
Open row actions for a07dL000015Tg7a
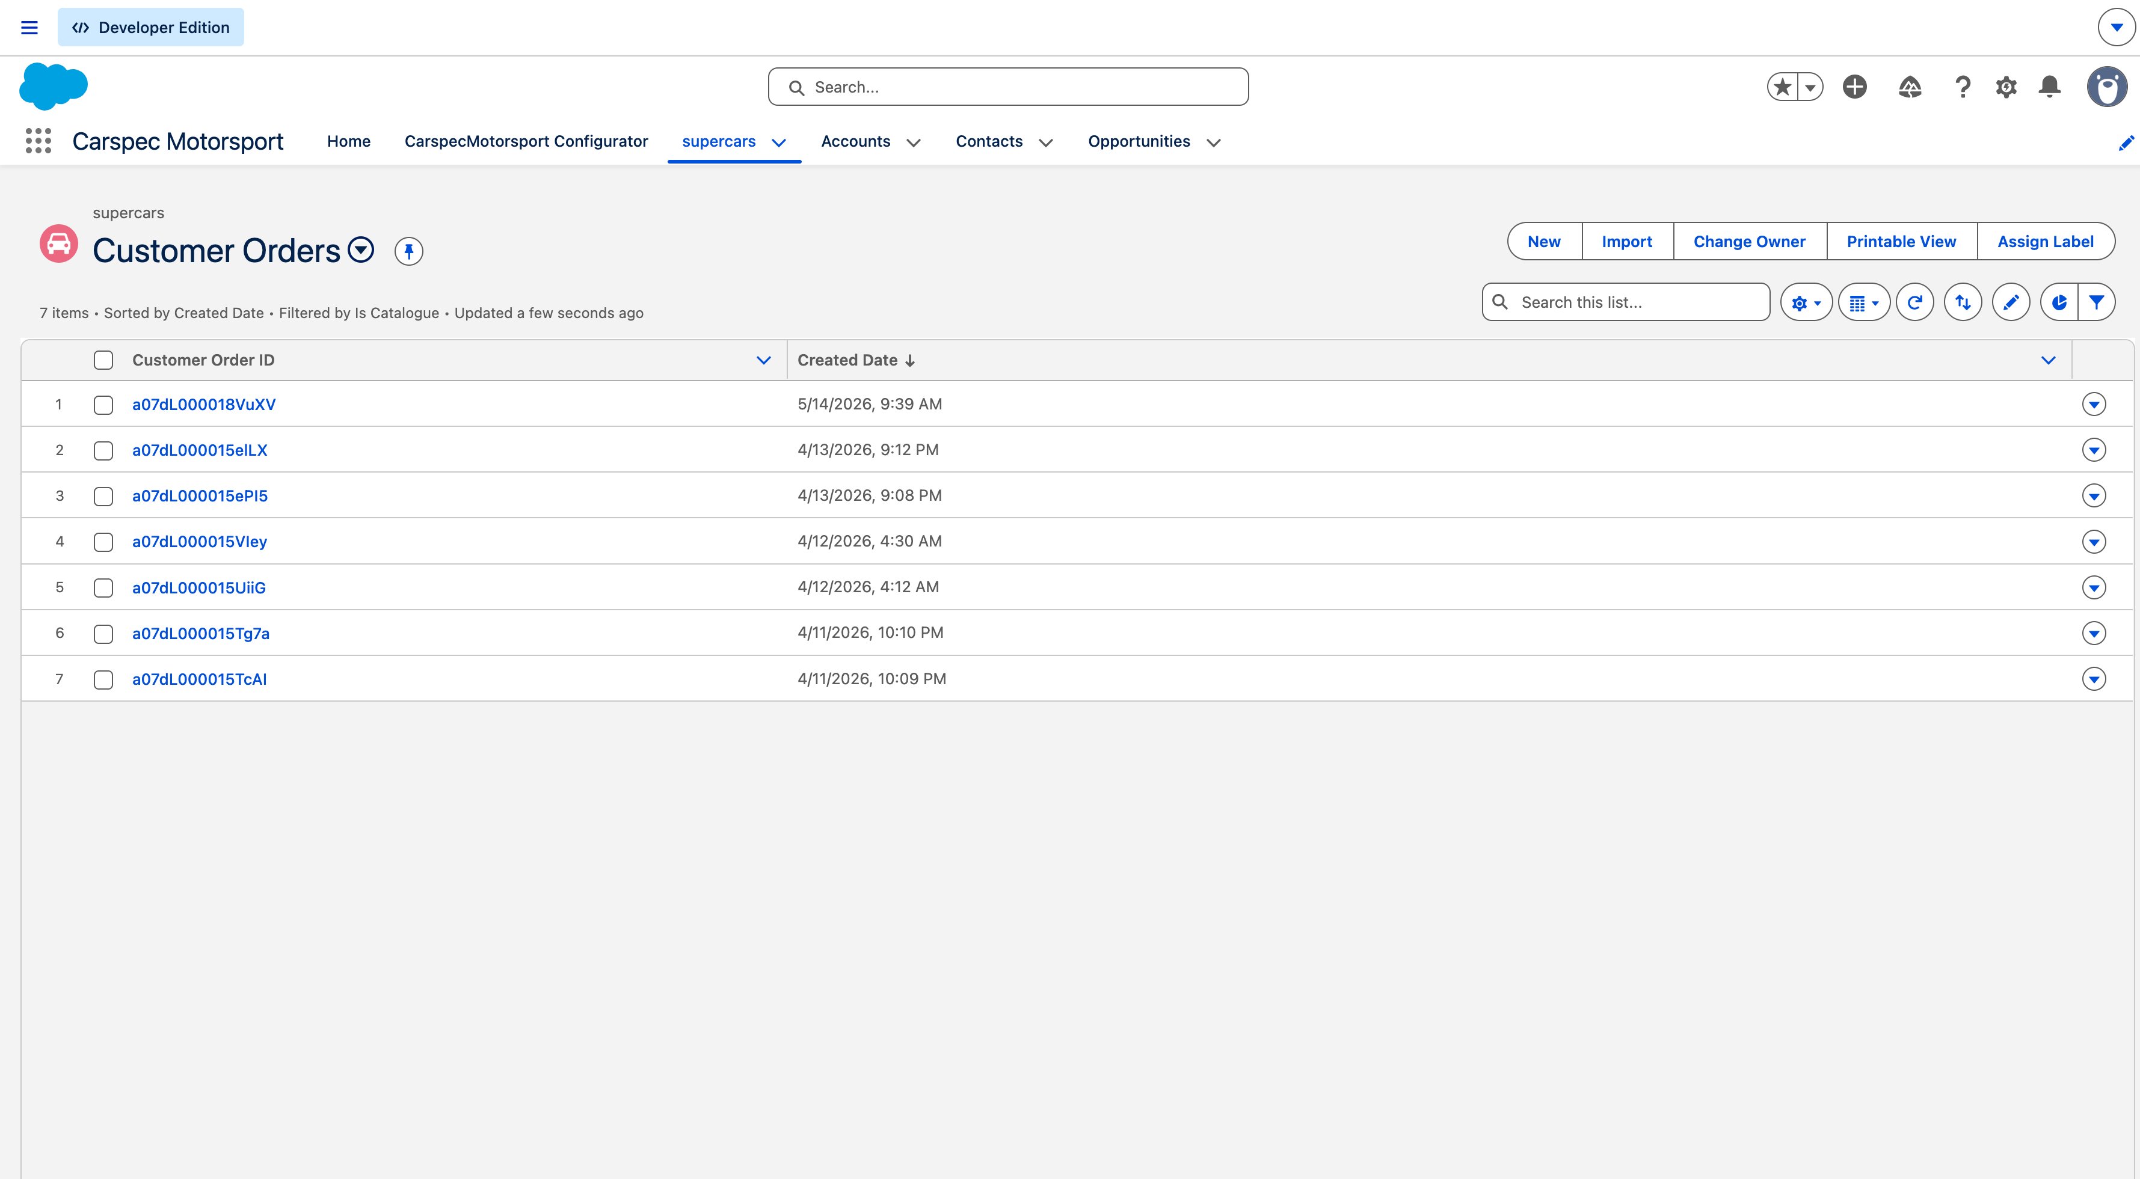[x=2094, y=632]
